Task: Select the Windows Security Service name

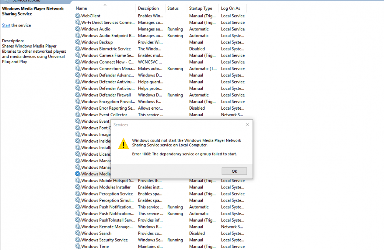Action: coord(104,240)
